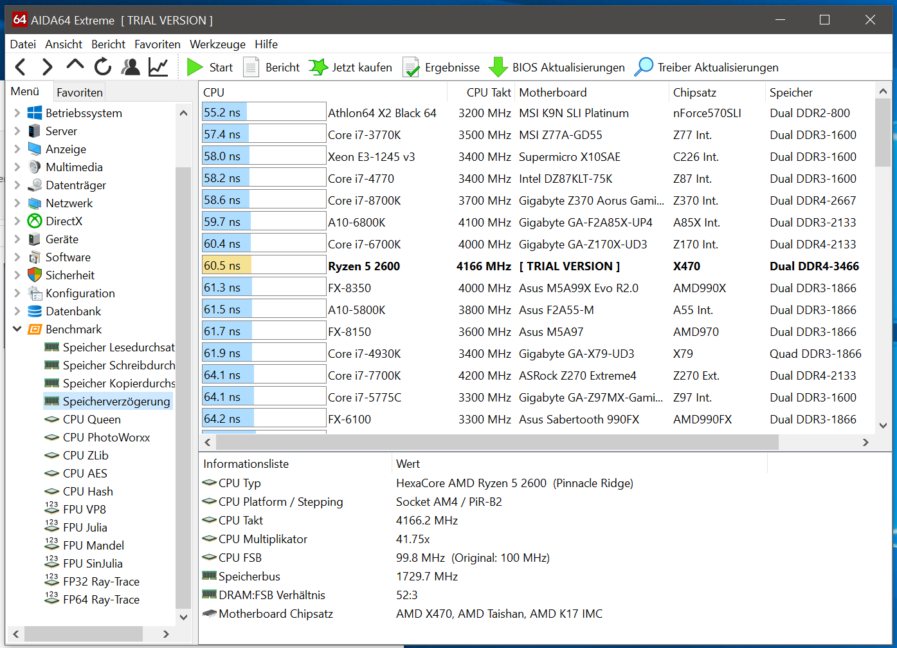Open the graph chart toolbar icon
This screenshot has width=897, height=648.
158,67
